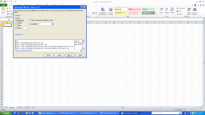Click the wizard dialog Help button
Image resolution: width=205 pixels, height=115 pixels.
(82, 7)
